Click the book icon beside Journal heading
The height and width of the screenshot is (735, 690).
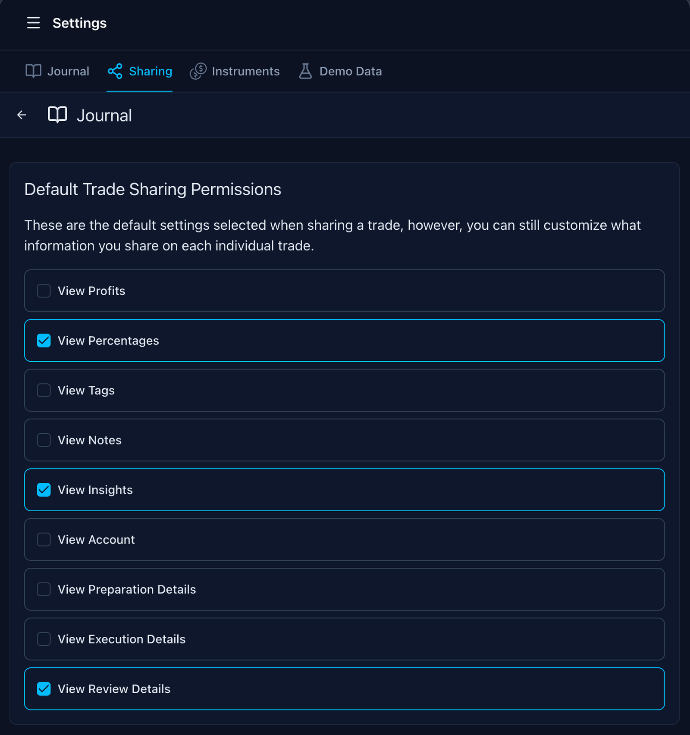coord(57,115)
